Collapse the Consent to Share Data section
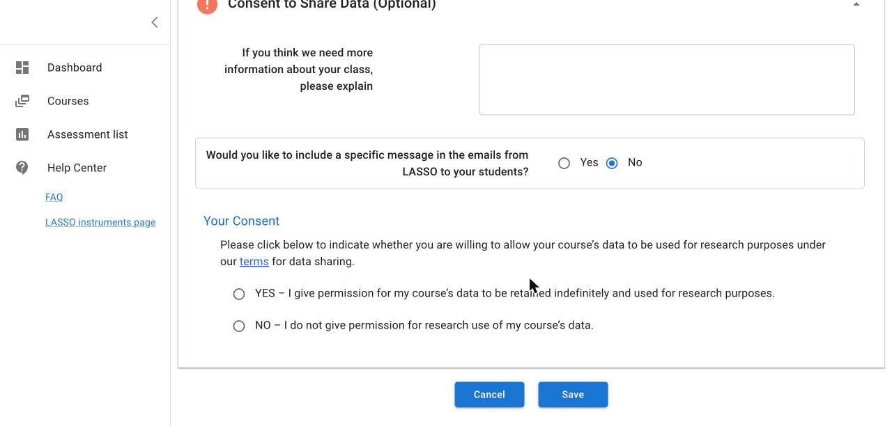The image size is (892, 426). point(856,4)
